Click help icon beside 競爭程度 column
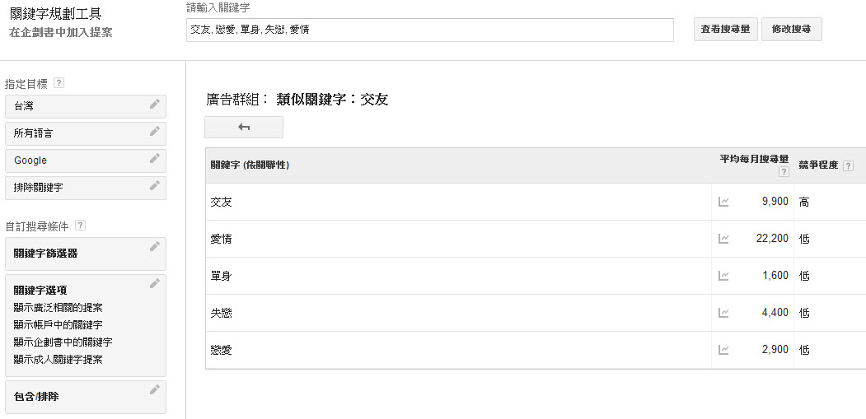This screenshot has height=419, width=866. (x=848, y=165)
